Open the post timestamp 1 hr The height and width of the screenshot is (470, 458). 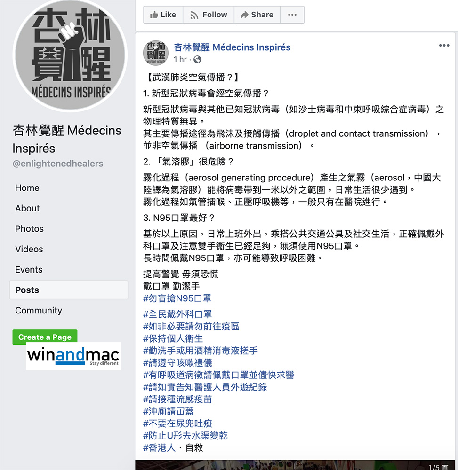pos(180,59)
